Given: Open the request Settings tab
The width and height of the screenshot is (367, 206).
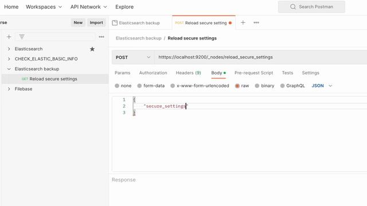Looking at the screenshot, I should pyautogui.click(x=310, y=73).
